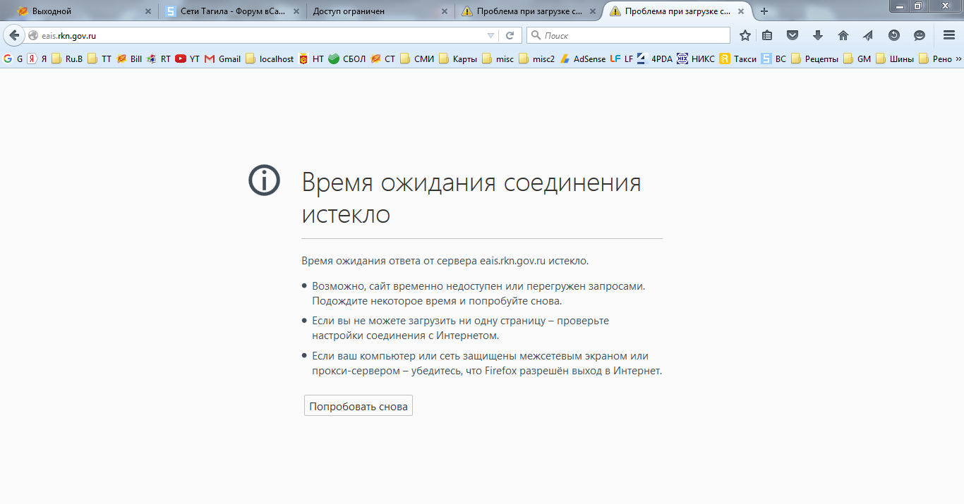Screen dimensions: 964x504
Task: Click the smiley face chat icon
Action: click(919, 35)
